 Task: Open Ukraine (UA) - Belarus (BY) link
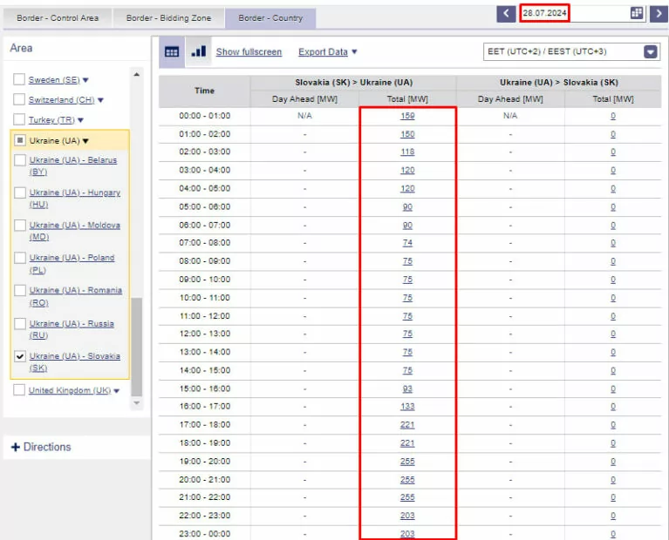(73, 165)
